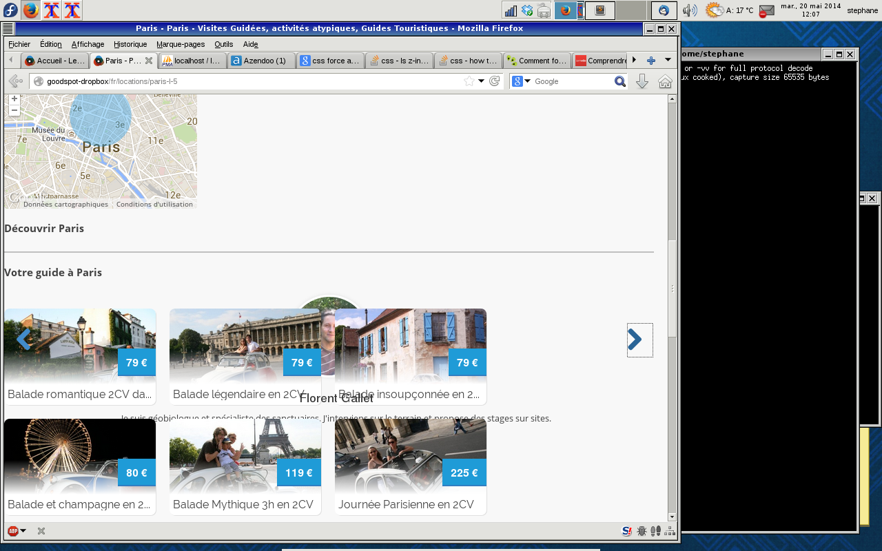
Task: Open the Balade légendaire en 2CV card
Action: tap(245, 357)
